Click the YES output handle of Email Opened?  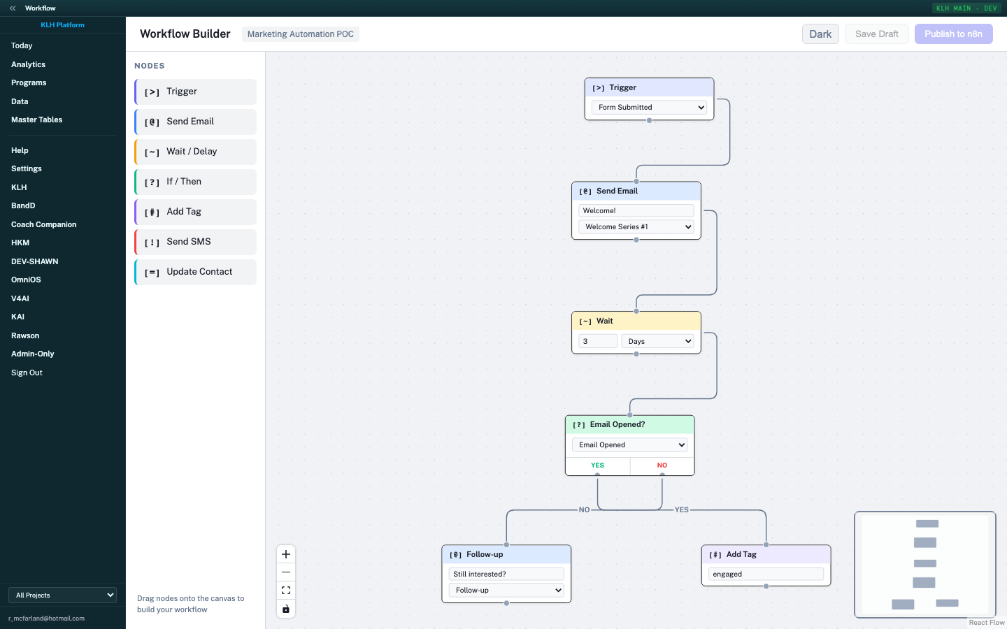pyautogui.click(x=597, y=475)
